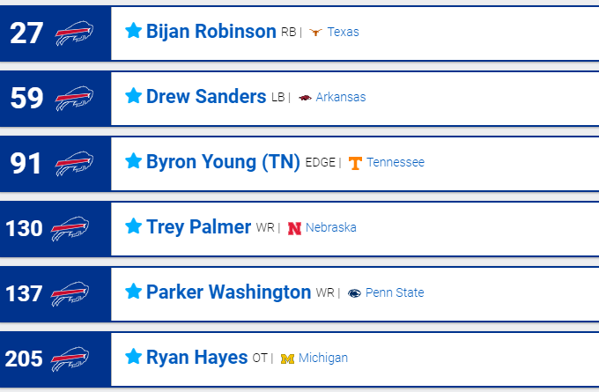The height and width of the screenshot is (392, 599).
Task: Click the star beside Drew Sanders
Action: tap(133, 95)
